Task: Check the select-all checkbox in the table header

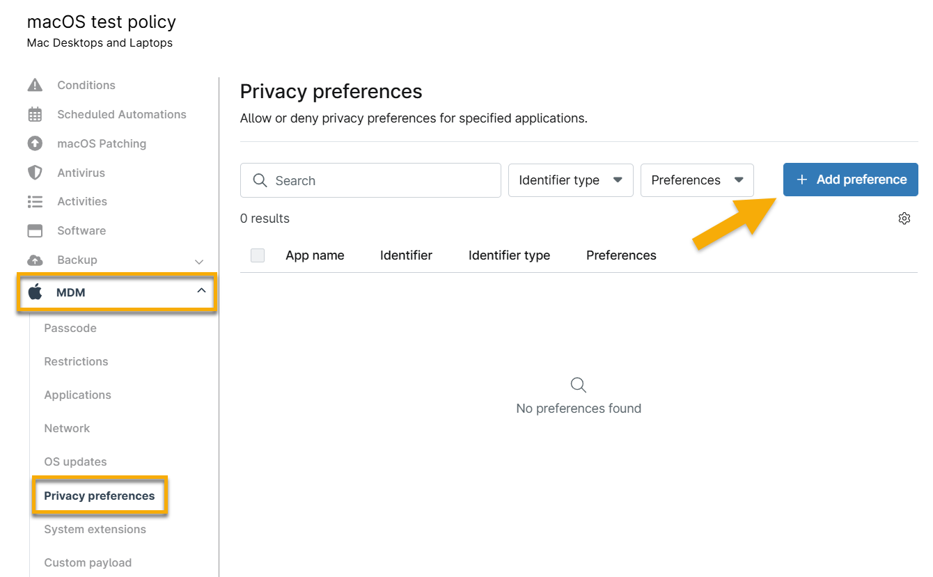Action: click(x=258, y=255)
